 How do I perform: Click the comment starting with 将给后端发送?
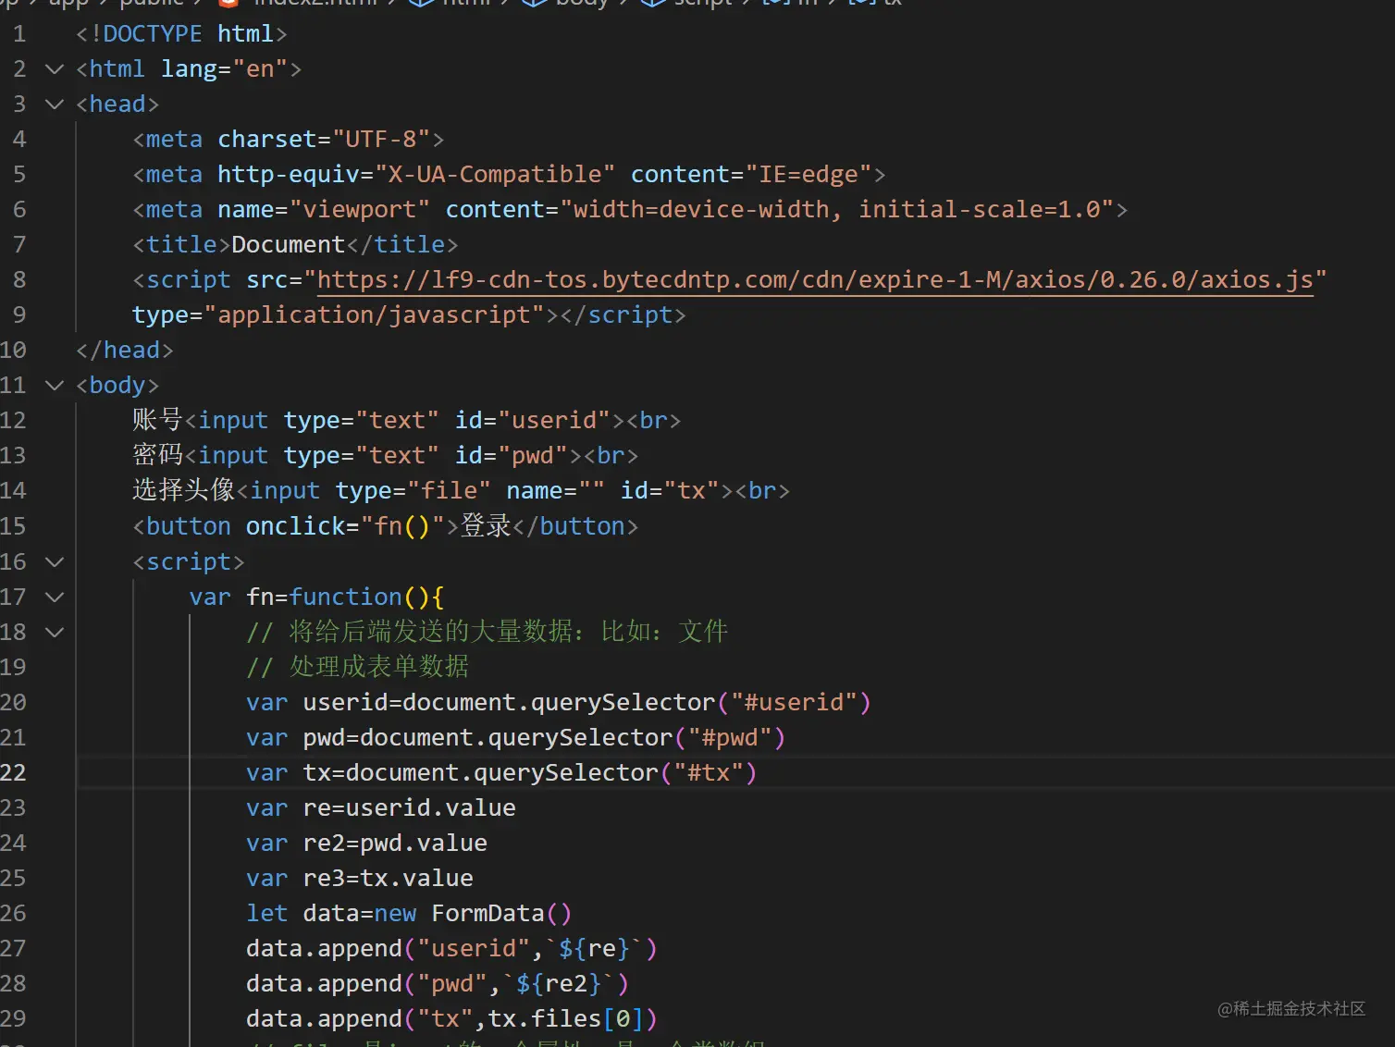[x=488, y=632]
